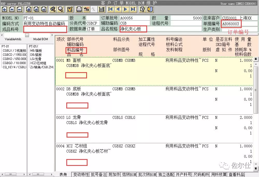Select MB/面板 in Model BOM tree
Viewport: 259px width, 177px height.
36,51
